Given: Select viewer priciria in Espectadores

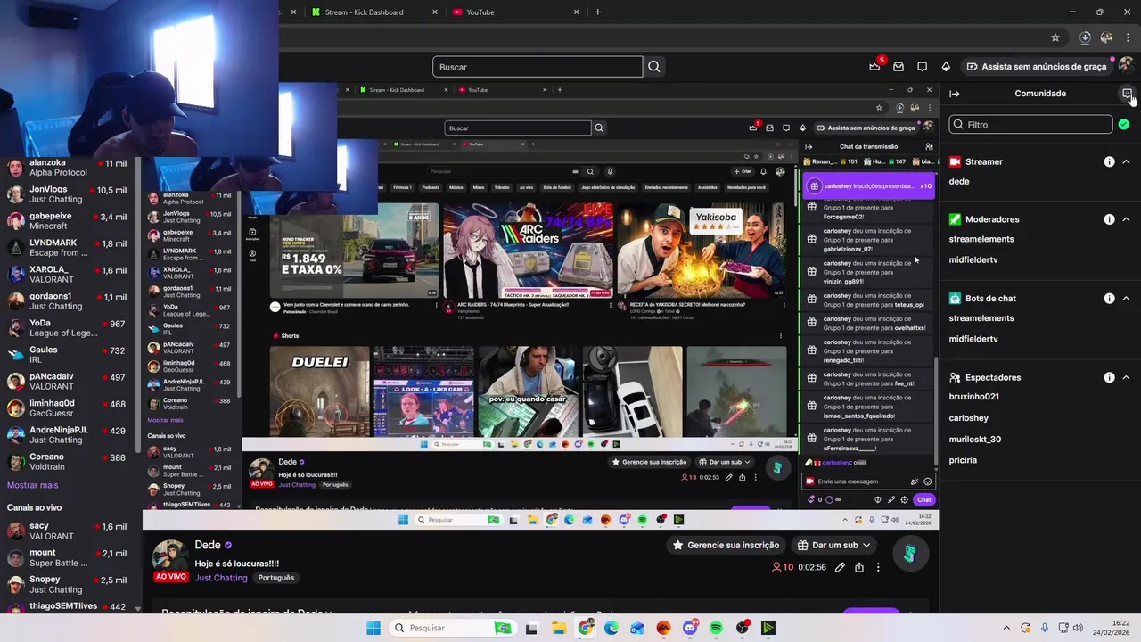Looking at the screenshot, I should pos(963,460).
